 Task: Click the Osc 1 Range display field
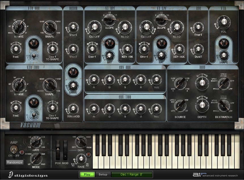[x=132, y=174]
